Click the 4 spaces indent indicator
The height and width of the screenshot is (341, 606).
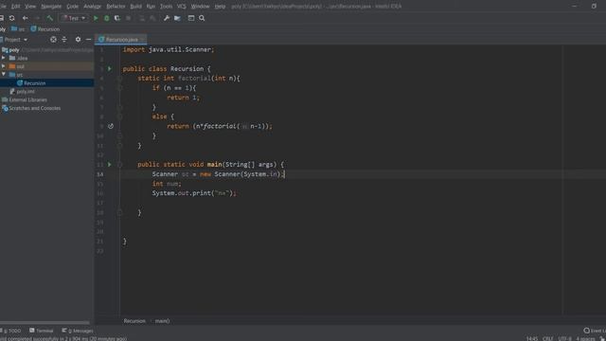point(585,338)
